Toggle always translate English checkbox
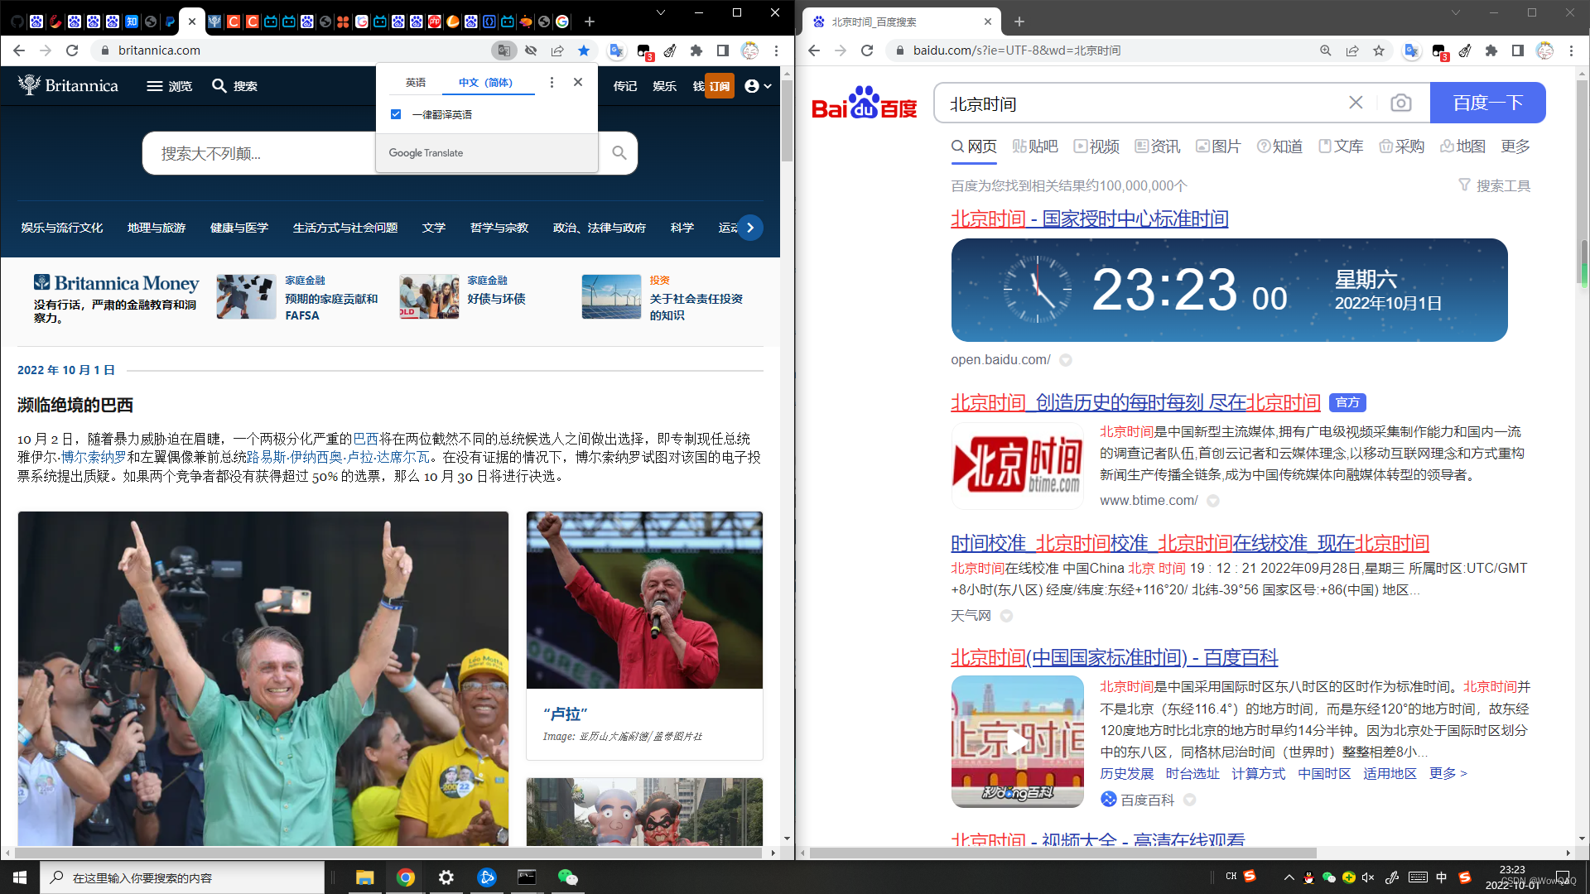Viewport: 1590px width, 894px height. 396,114
